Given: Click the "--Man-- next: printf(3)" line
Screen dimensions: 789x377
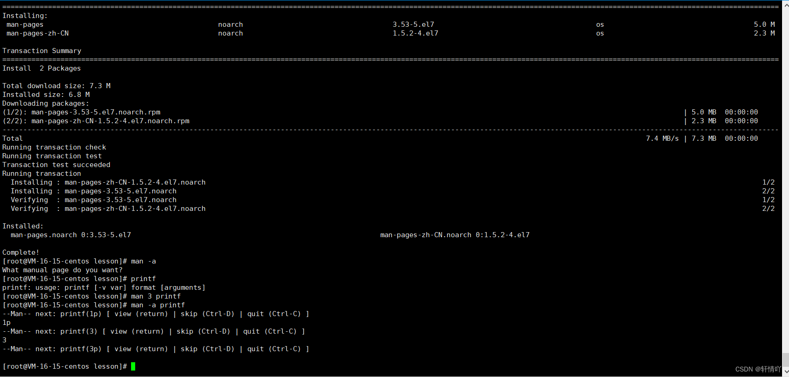Looking at the screenshot, I should (154, 331).
